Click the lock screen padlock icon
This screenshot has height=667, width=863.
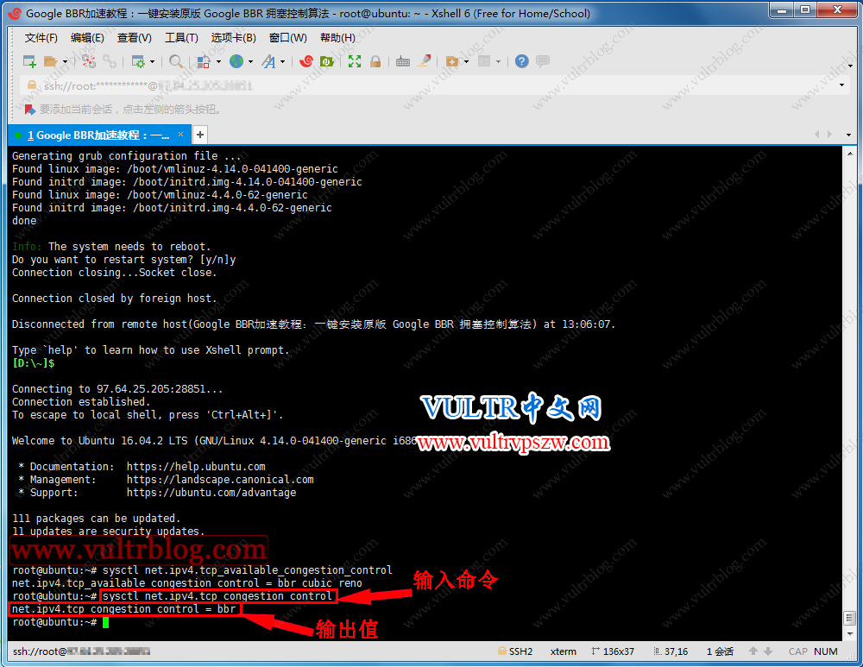[375, 61]
